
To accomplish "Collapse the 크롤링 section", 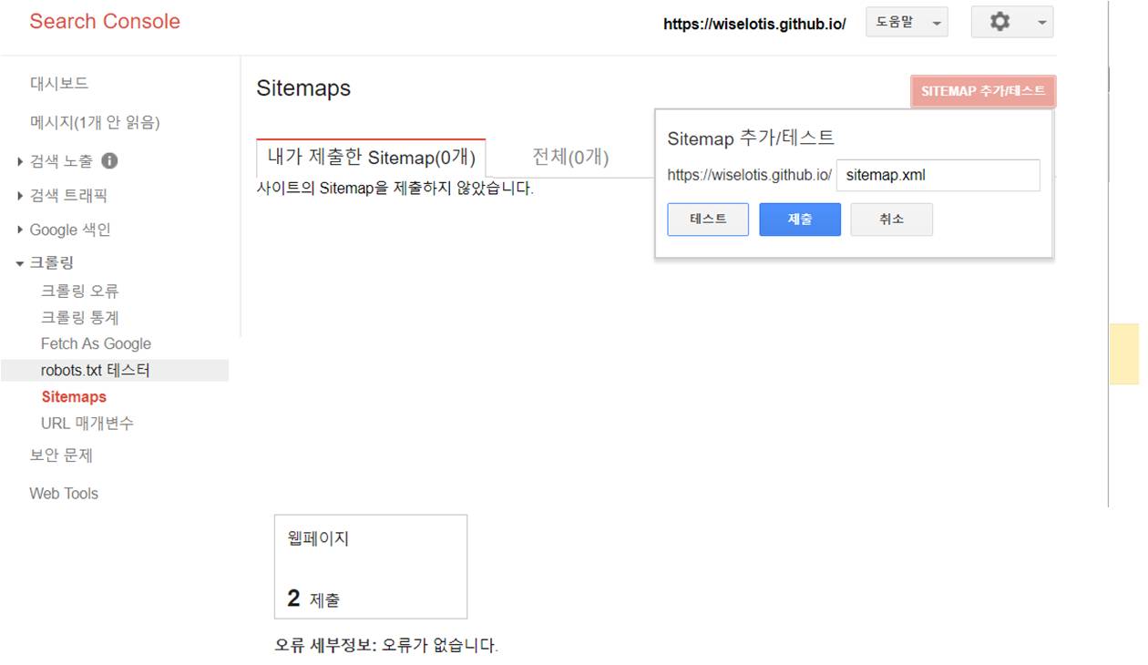I will pyautogui.click(x=46, y=262).
